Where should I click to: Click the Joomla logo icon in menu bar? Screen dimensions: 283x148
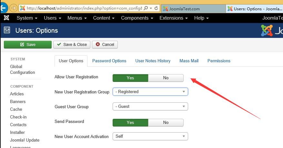[6, 18]
